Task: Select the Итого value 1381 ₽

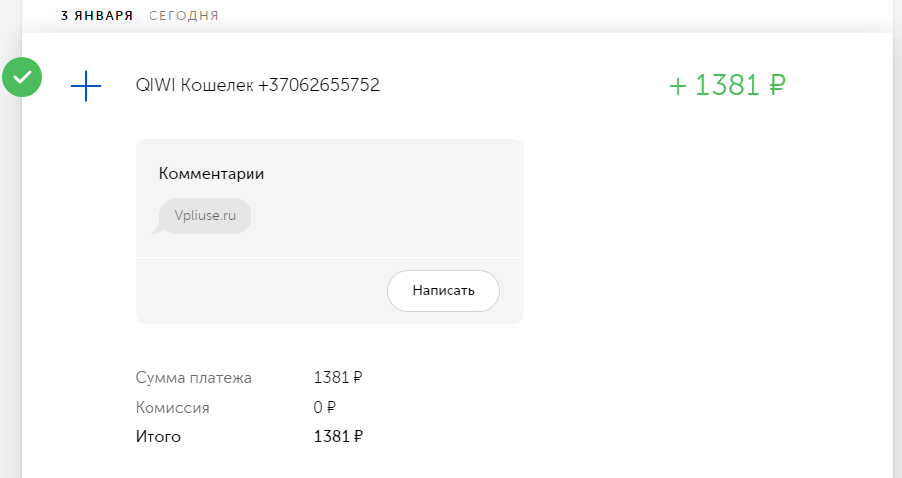Action: (x=339, y=437)
